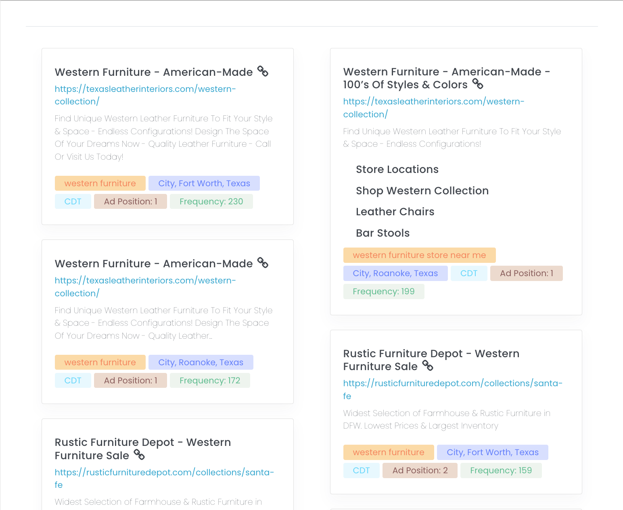Viewport: 623px width, 510px height.
Task: Click the "City, Fort Worth, Texas" tag in first card
Action: point(204,183)
